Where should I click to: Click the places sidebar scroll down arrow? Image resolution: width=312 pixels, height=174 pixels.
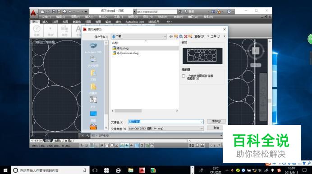pos(106,128)
